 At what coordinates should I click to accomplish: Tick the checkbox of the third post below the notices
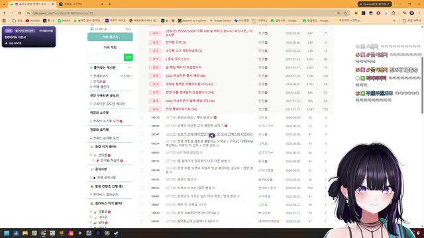pos(142,134)
